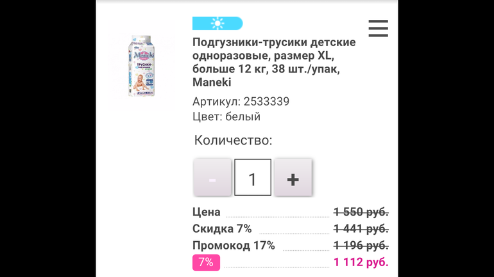Click the Maneki brand name in the title
This screenshot has height=277, width=494.
[x=212, y=83]
